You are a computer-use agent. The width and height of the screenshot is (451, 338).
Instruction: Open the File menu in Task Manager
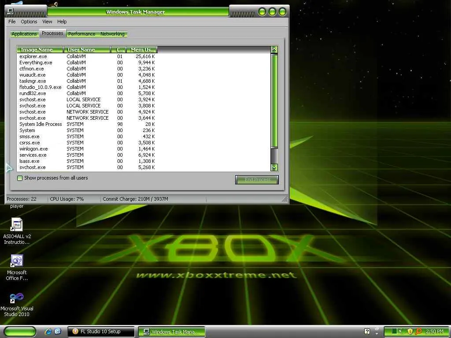coord(12,22)
